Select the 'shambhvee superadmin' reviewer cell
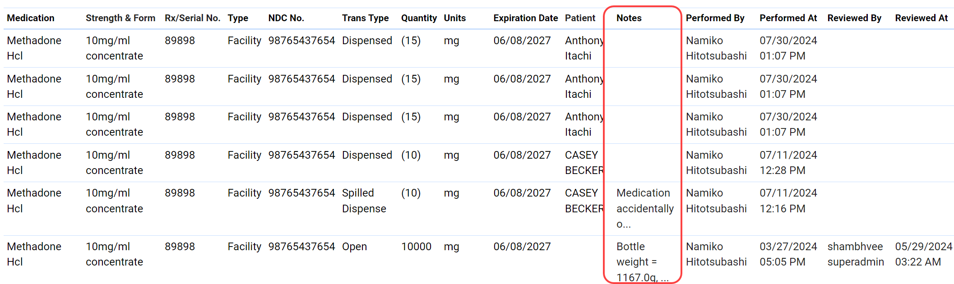The height and width of the screenshot is (284, 954). click(855, 254)
